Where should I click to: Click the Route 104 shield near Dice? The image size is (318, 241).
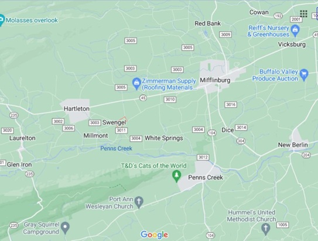tap(212, 133)
